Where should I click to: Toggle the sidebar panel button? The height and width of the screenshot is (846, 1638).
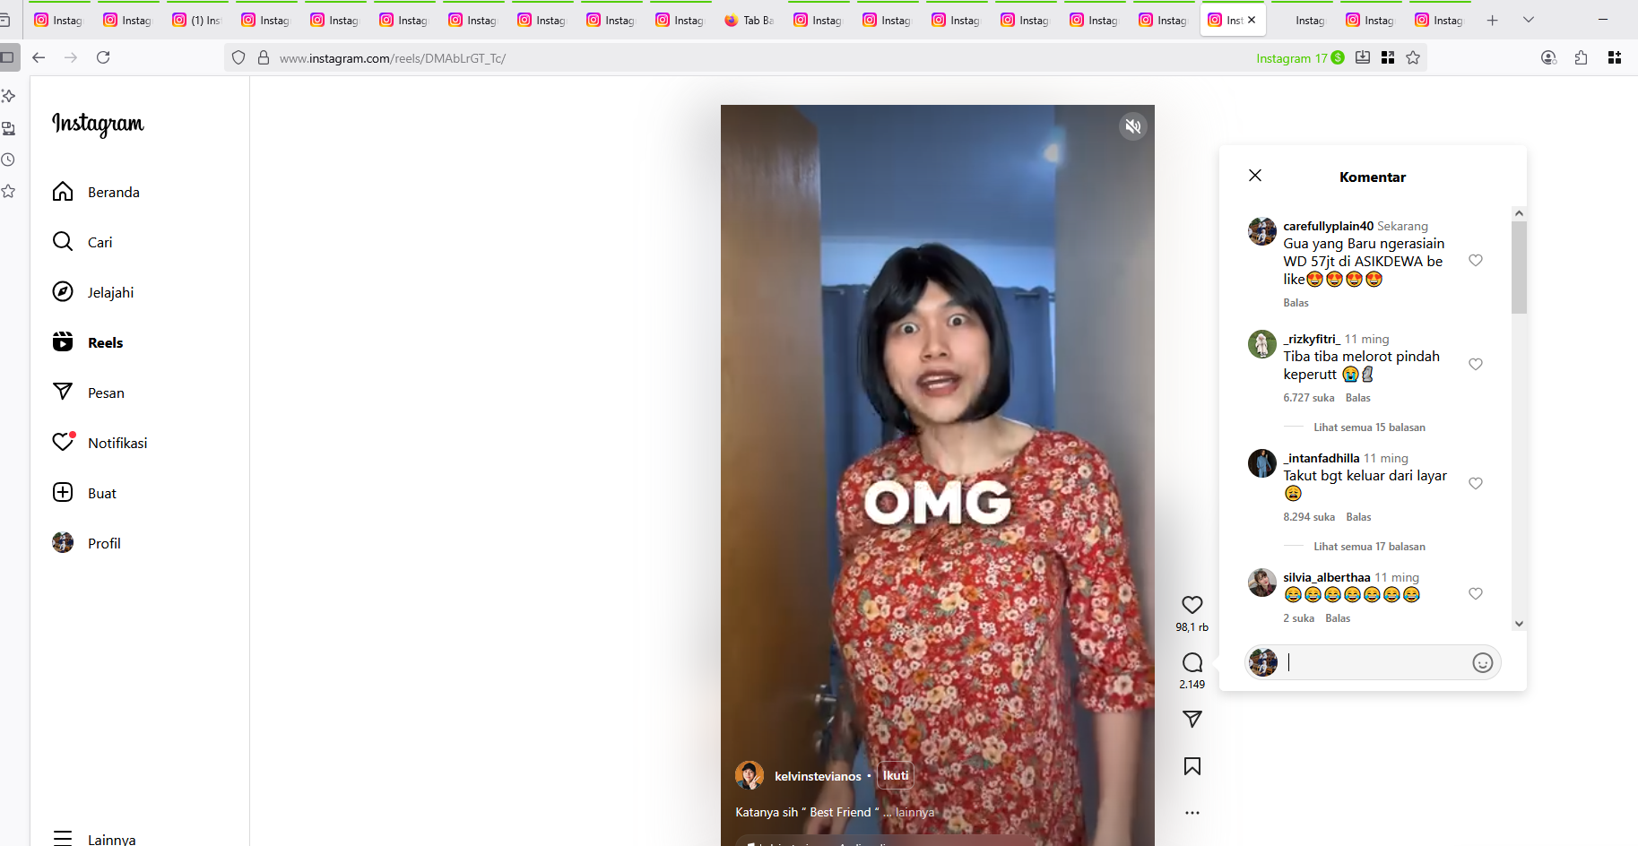coord(8,57)
